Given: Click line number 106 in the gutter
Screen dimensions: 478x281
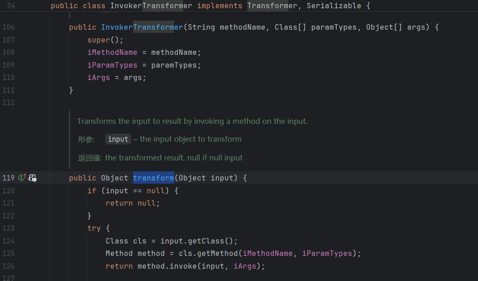Looking at the screenshot, I should [8, 27].
